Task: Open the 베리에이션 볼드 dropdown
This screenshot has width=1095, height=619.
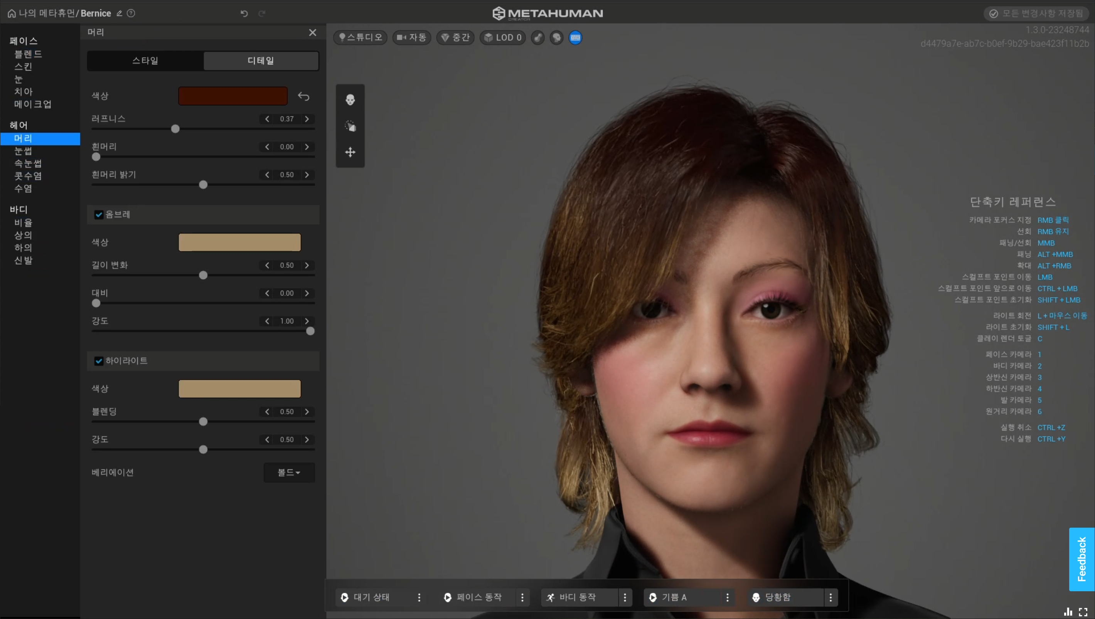Action: click(289, 472)
